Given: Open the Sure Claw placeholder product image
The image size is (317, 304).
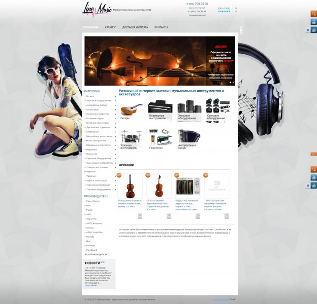Looking at the screenshot, I should (217, 186).
